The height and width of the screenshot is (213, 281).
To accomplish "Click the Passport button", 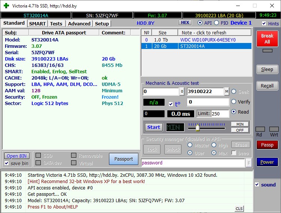I will pyautogui.click(x=123, y=159).
